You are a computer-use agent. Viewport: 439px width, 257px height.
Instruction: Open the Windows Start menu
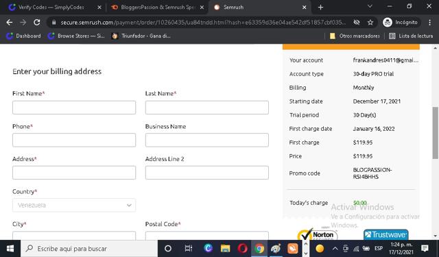pos(10,249)
